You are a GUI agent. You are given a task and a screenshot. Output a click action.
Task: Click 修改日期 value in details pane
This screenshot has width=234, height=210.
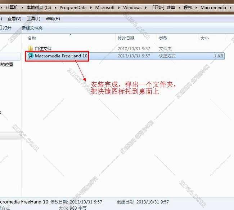click(x=86, y=202)
